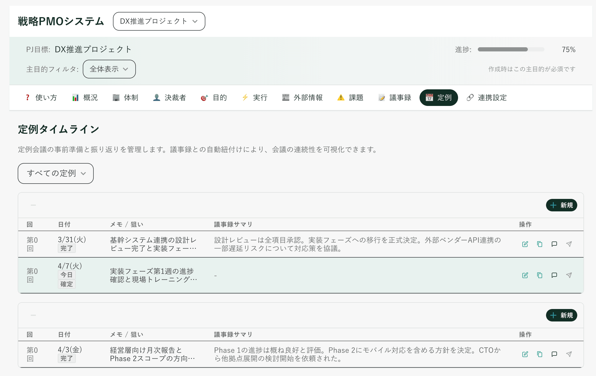This screenshot has height=376, width=596.
Task: Send the 3/31 meeting entry
Action: point(569,244)
